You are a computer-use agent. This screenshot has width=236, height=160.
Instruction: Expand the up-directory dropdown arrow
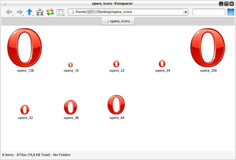pyautogui.click(x=33, y=16)
